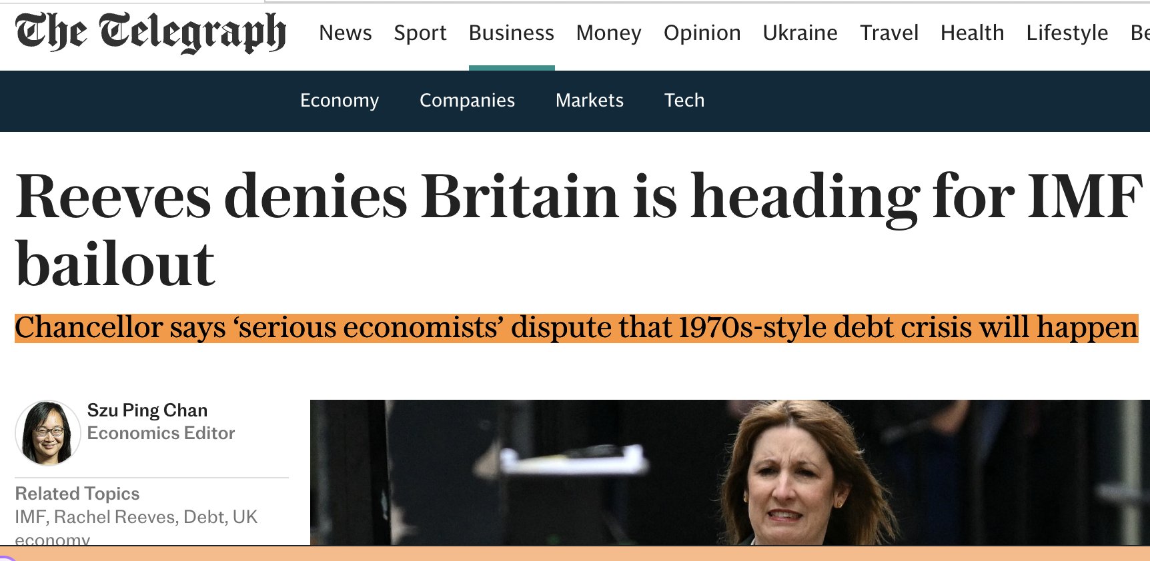
Task: Go to the Sport section
Action: click(420, 33)
